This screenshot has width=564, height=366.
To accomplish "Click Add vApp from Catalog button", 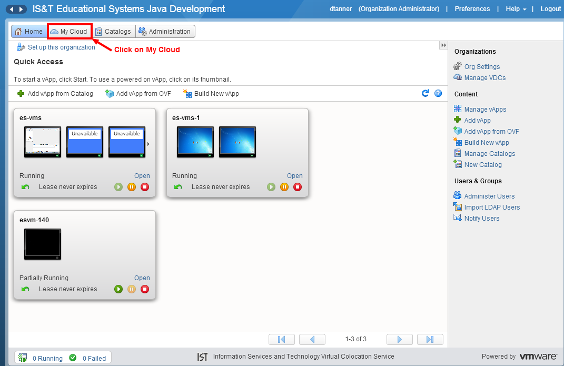I will (x=55, y=94).
